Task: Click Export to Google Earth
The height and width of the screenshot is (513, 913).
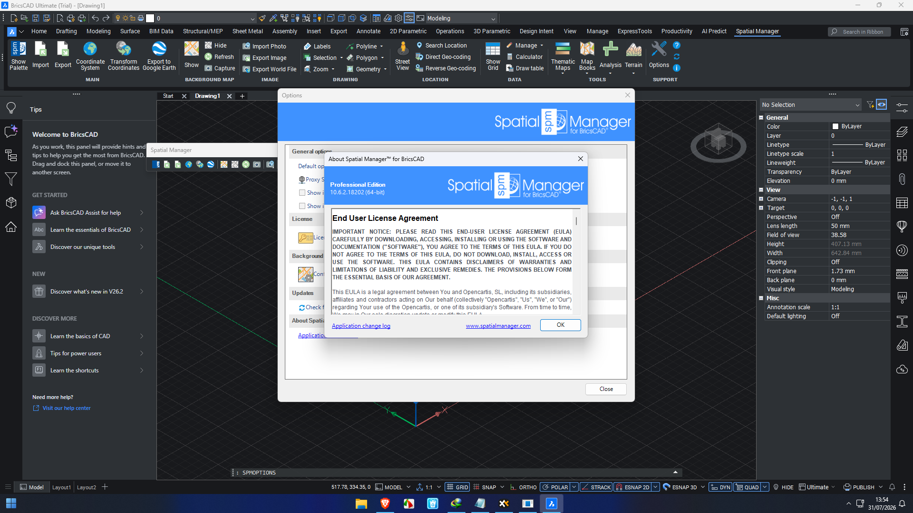Action: pos(159,56)
